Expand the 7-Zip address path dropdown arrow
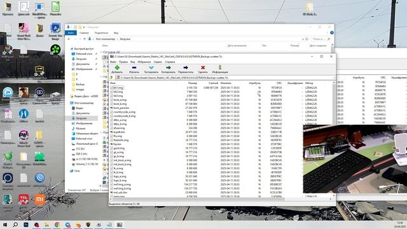The image size is (407, 229). 333,78
